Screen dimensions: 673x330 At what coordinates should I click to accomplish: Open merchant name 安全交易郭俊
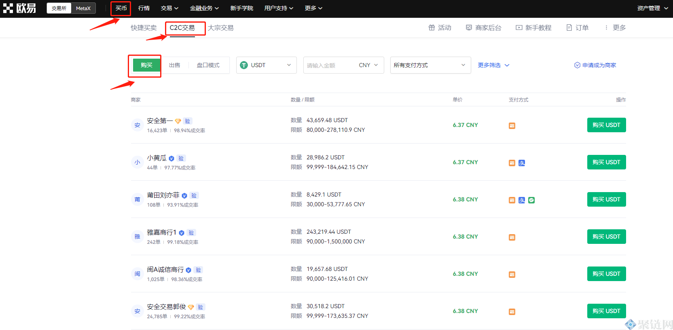[166, 307]
